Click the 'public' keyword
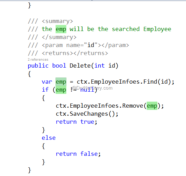The width and height of the screenshot is (186, 176). 38,66
